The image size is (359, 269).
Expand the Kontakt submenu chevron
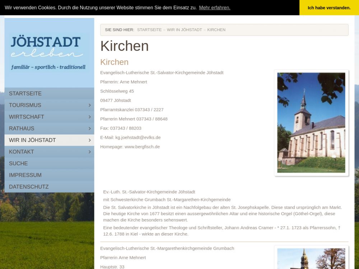tap(89, 152)
